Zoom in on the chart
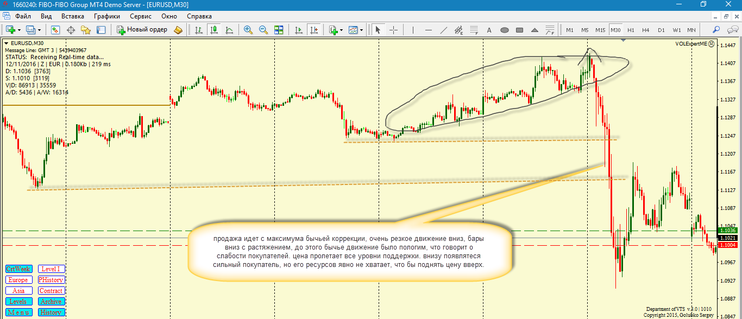This screenshot has height=319, width=742. coord(248,30)
